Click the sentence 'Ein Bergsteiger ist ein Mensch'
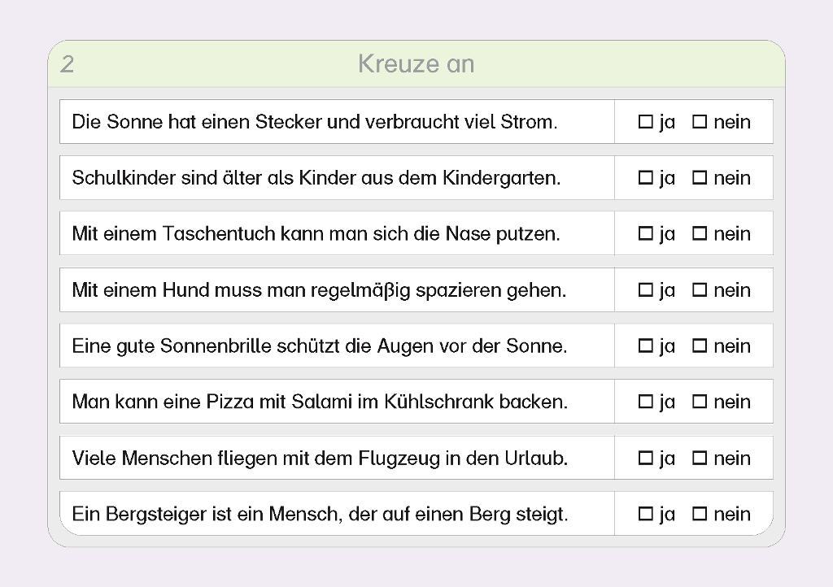 (320, 514)
